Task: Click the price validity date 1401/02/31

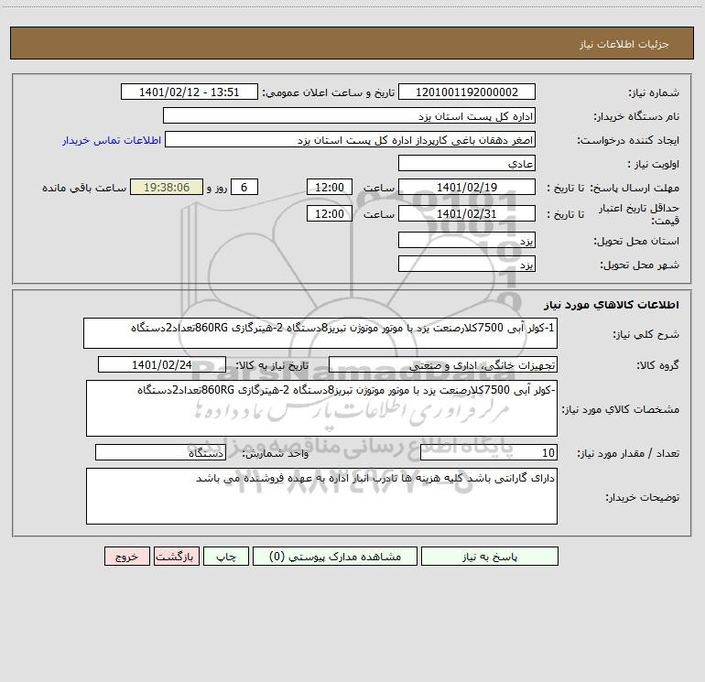Action: point(467,213)
